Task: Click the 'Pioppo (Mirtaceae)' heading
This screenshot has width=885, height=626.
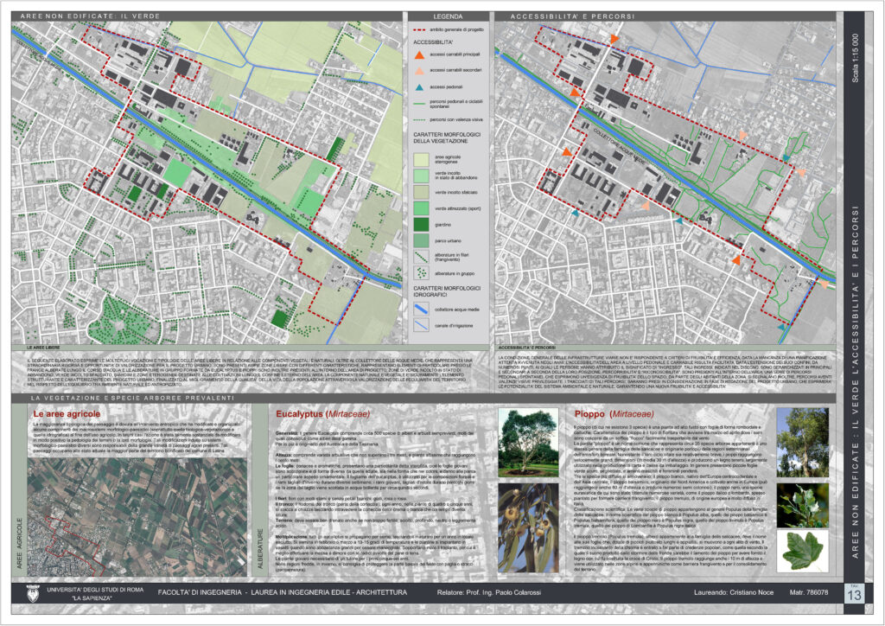Action: point(614,414)
